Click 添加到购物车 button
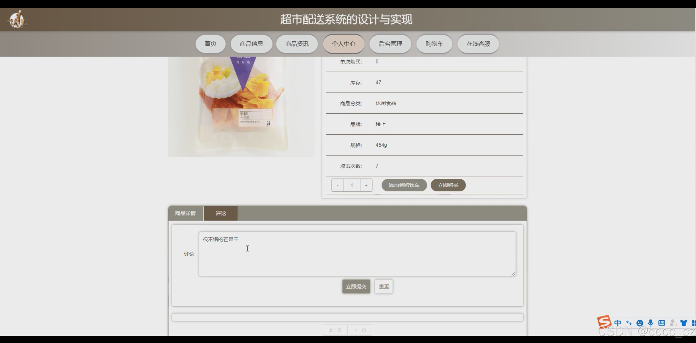This screenshot has height=343, width=696. pos(404,185)
